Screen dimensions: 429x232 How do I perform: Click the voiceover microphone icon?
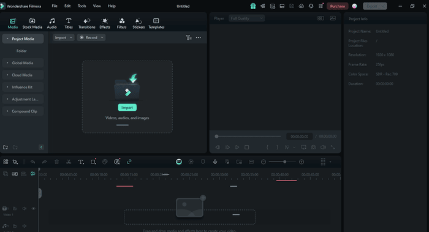(x=215, y=162)
